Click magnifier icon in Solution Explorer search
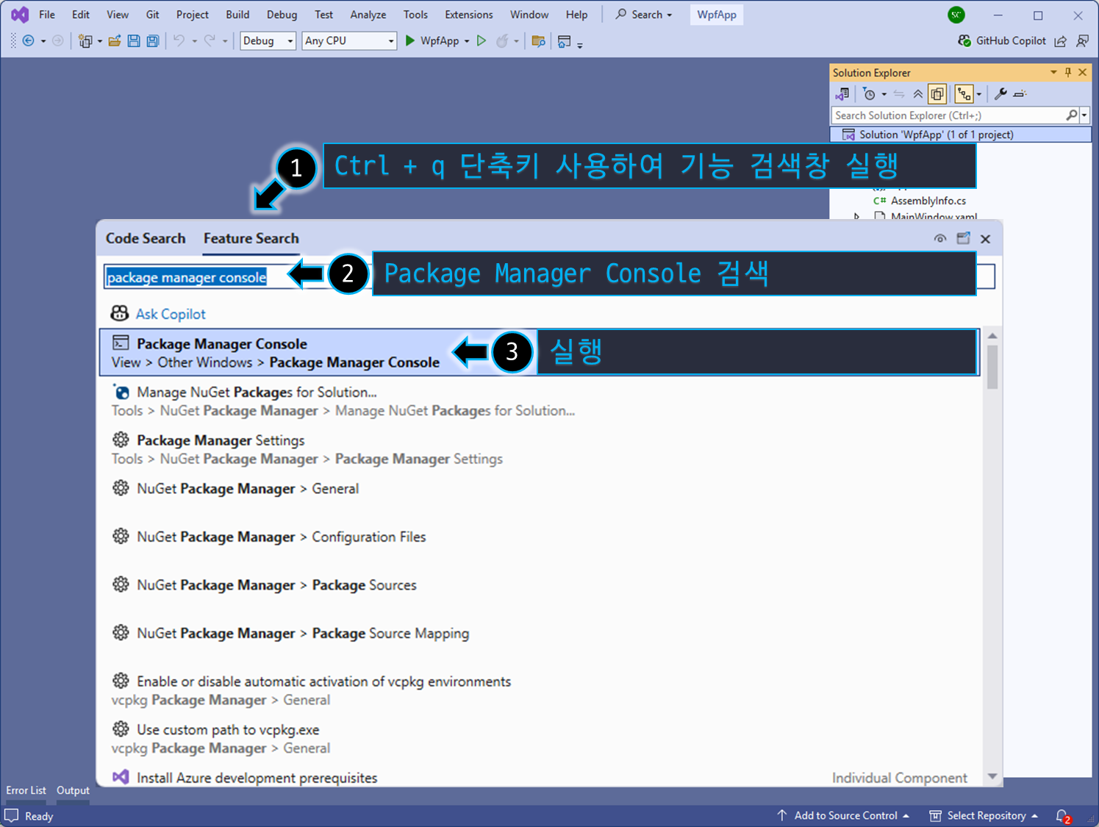This screenshot has height=827, width=1099. pyautogui.click(x=1072, y=115)
